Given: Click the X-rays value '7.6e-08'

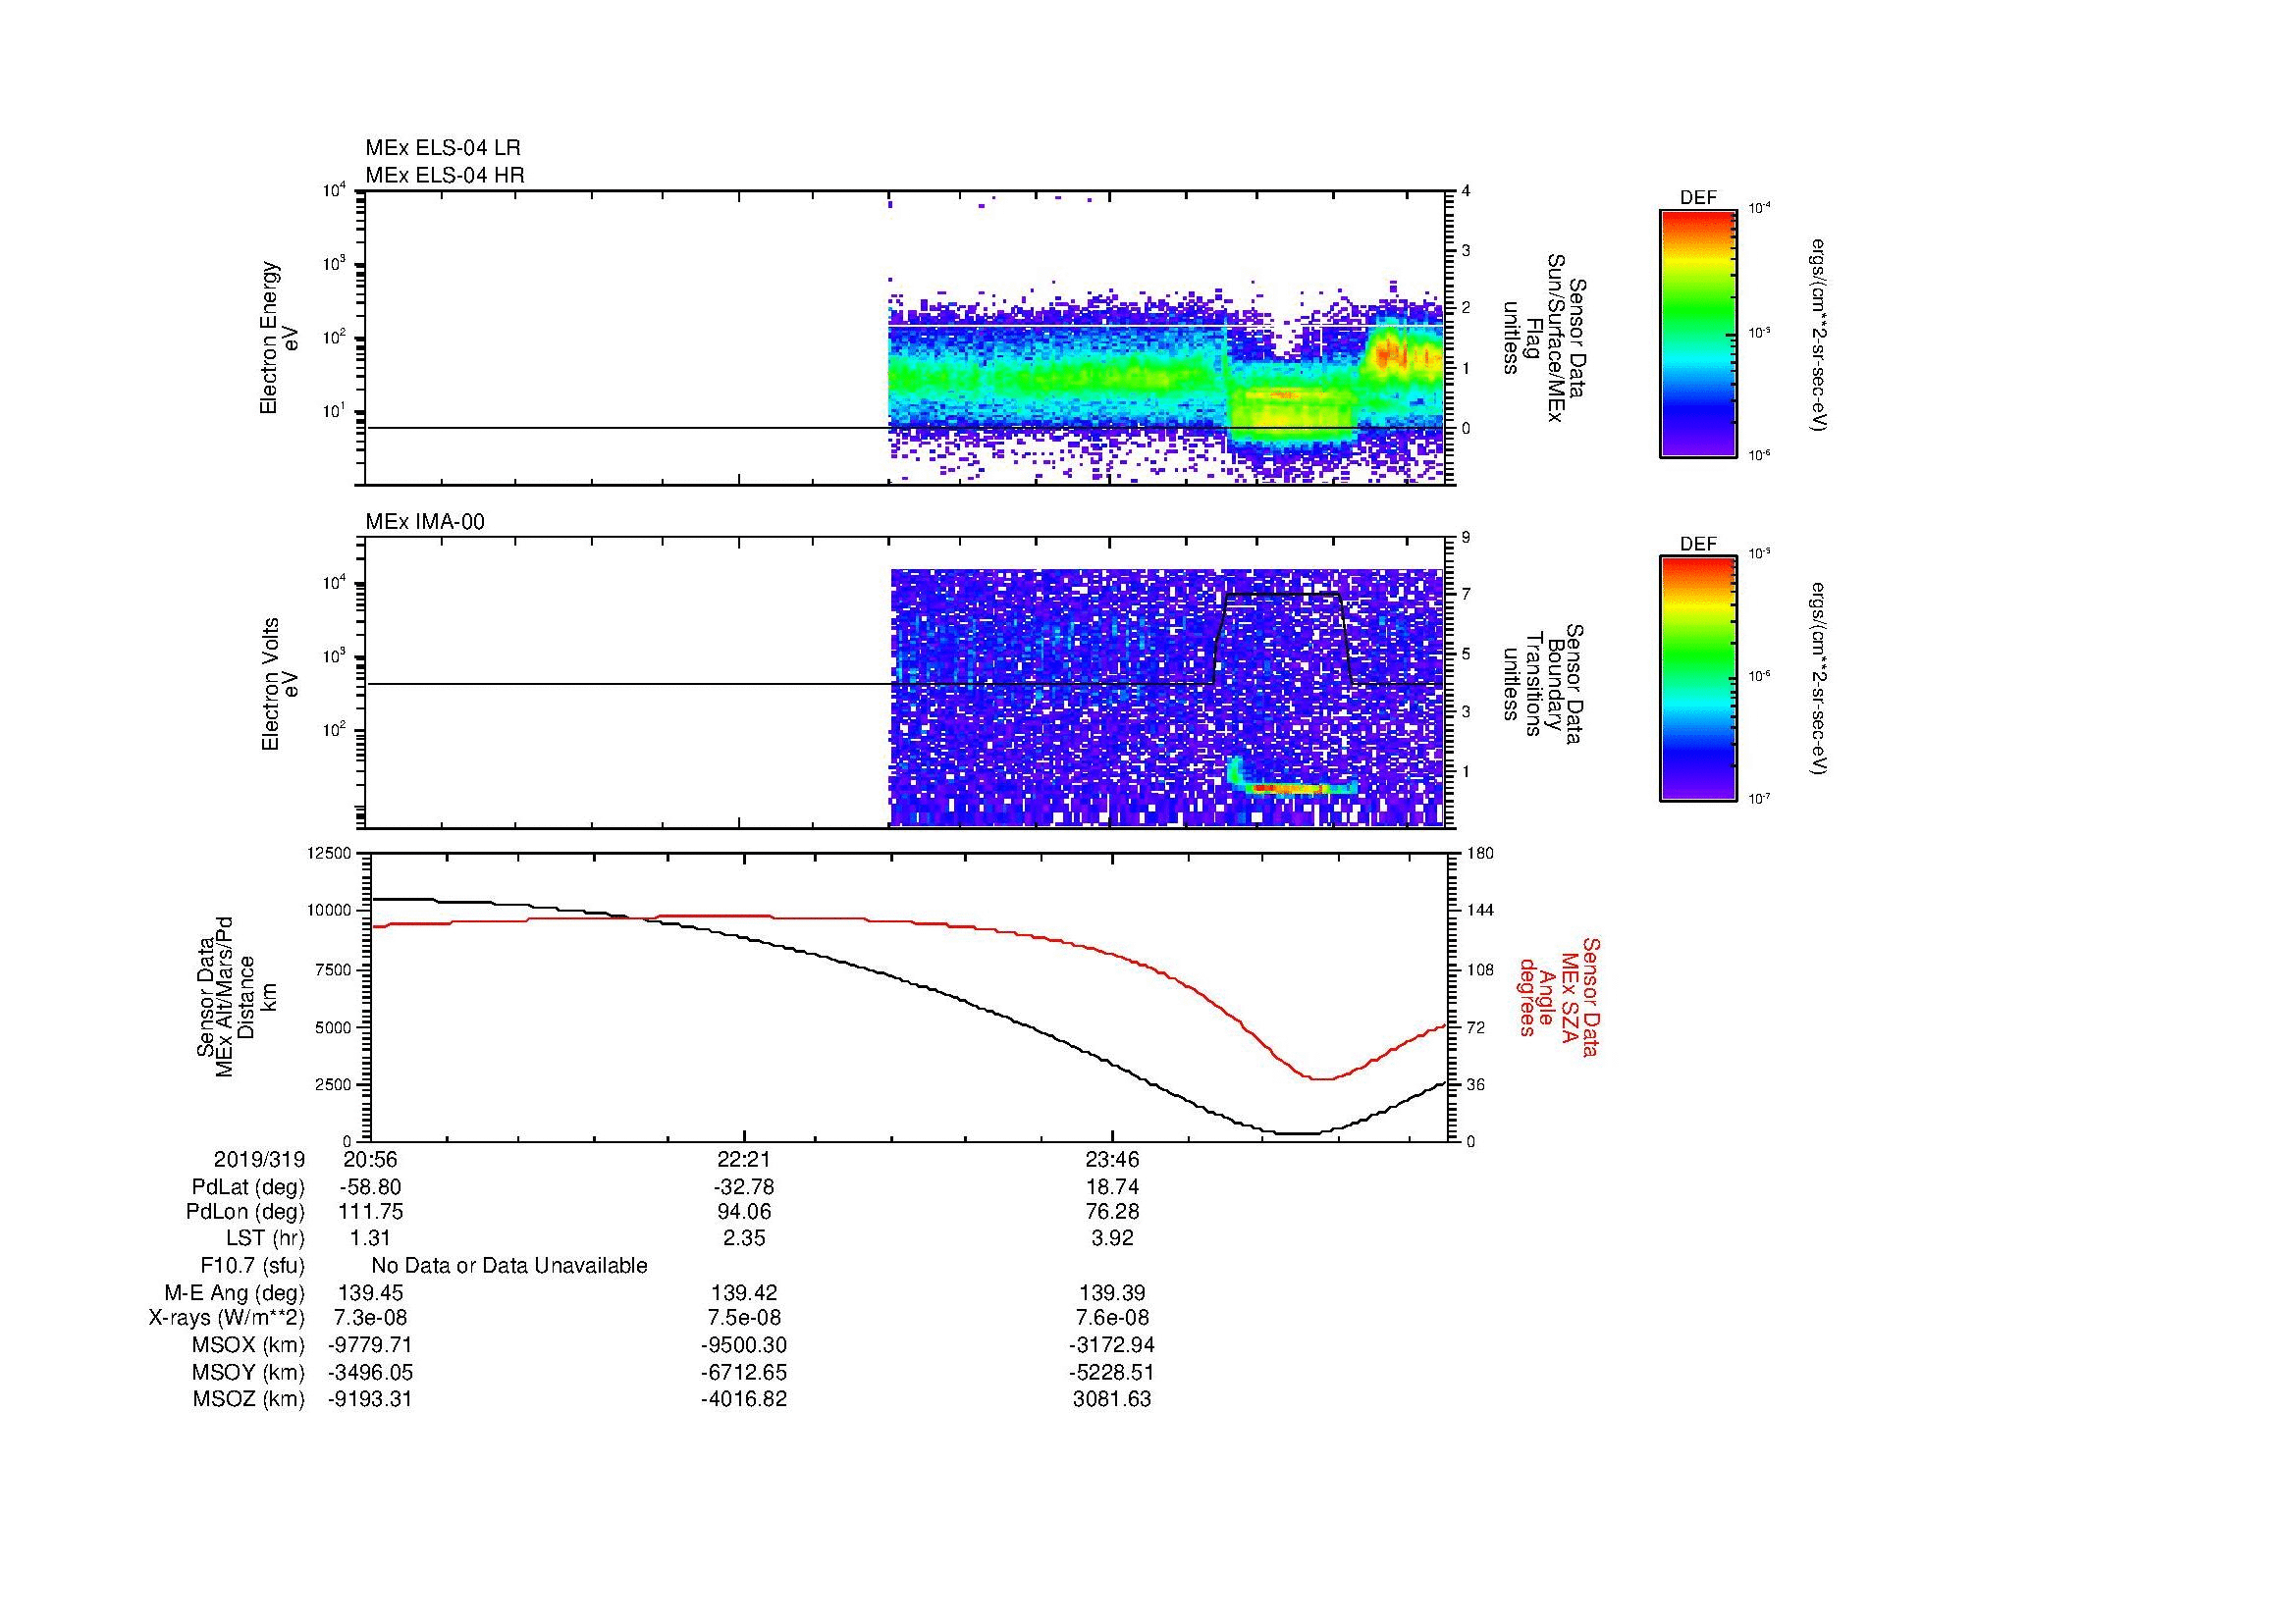Looking at the screenshot, I should 1112,1318.
